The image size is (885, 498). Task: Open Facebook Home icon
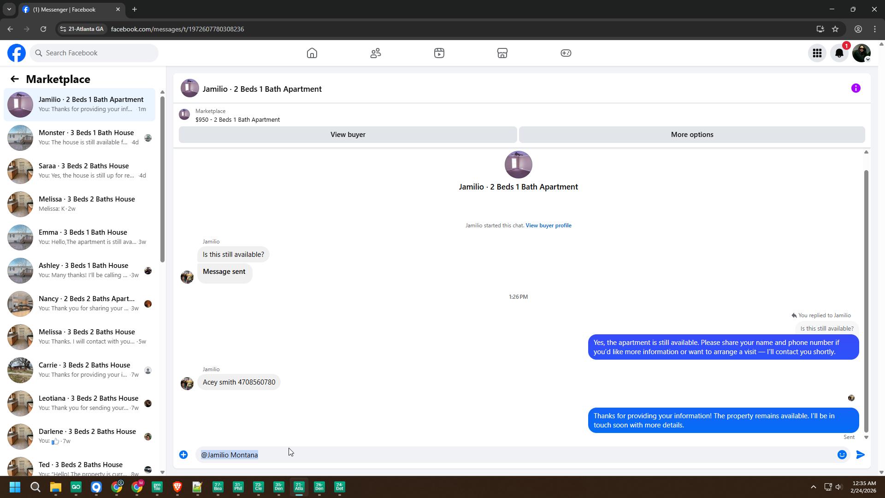point(312,53)
